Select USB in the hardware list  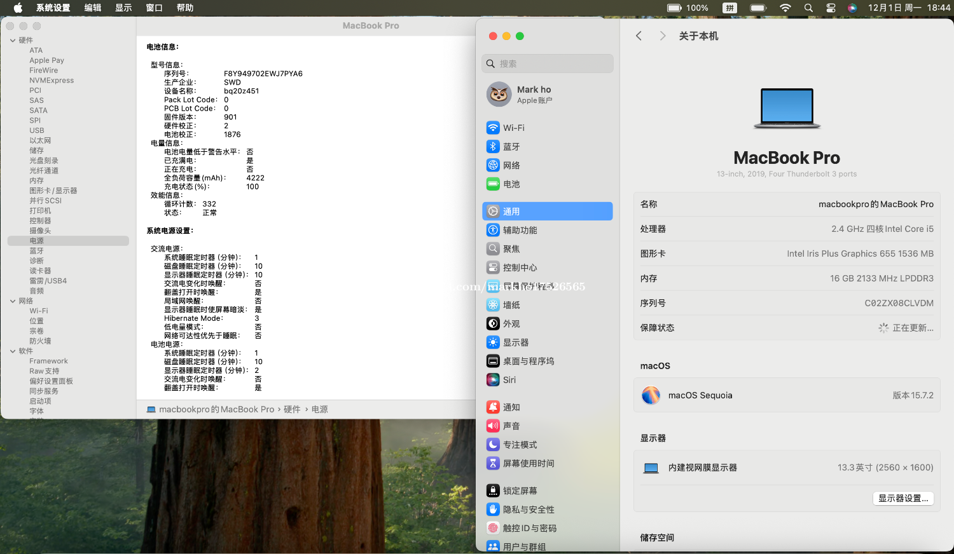pyautogui.click(x=37, y=130)
